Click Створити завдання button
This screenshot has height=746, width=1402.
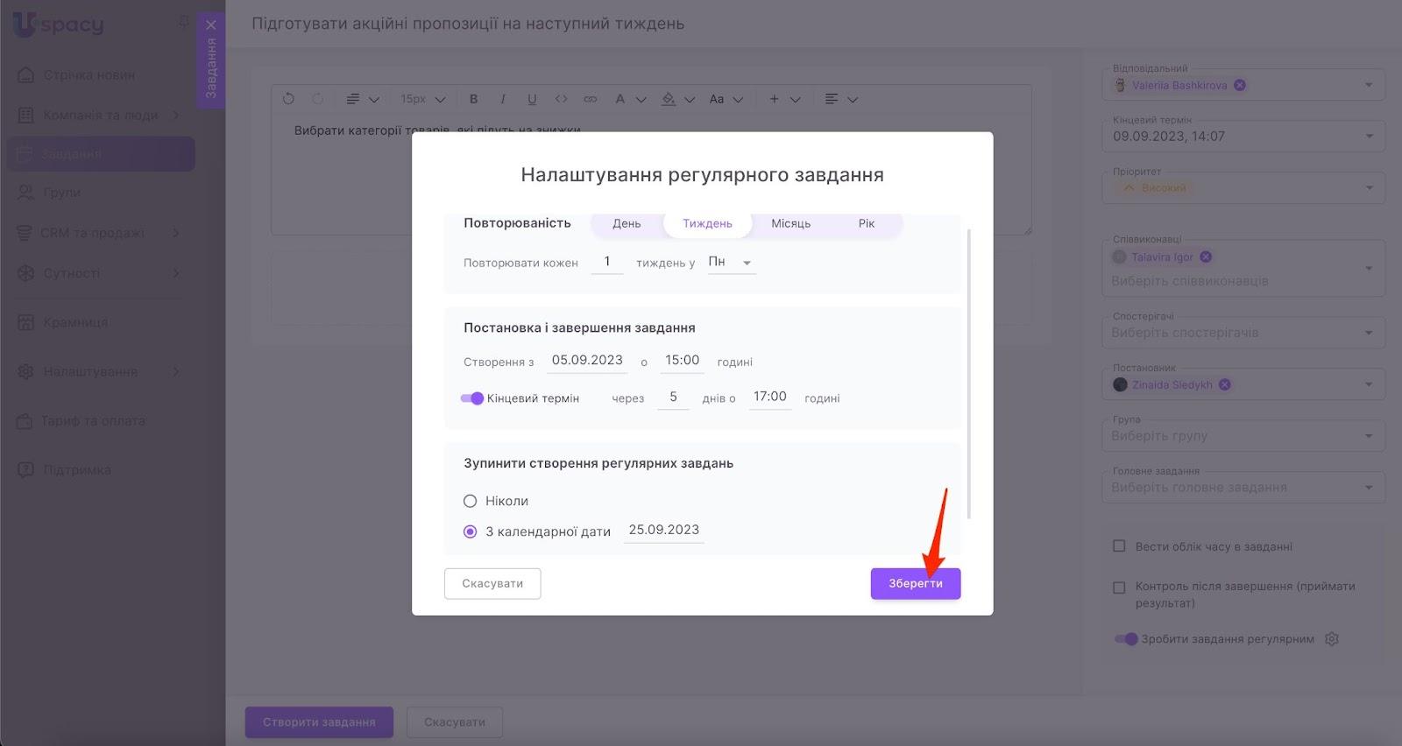click(319, 722)
